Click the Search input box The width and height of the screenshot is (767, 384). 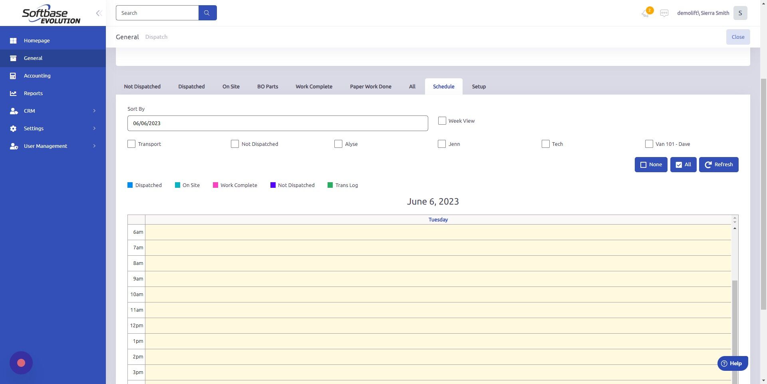157,13
